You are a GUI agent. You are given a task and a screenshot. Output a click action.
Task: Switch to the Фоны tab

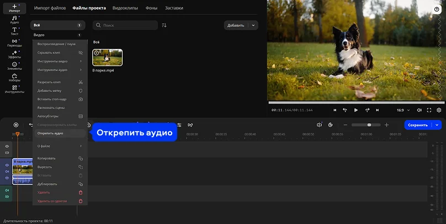point(151,8)
